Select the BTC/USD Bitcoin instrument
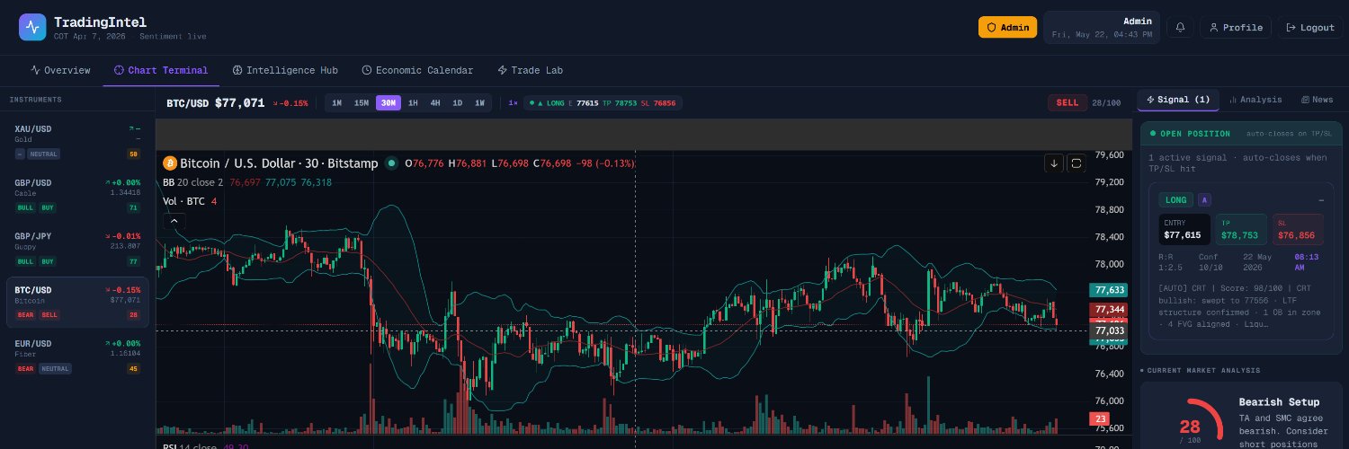The height and width of the screenshot is (449, 1349). click(77, 303)
